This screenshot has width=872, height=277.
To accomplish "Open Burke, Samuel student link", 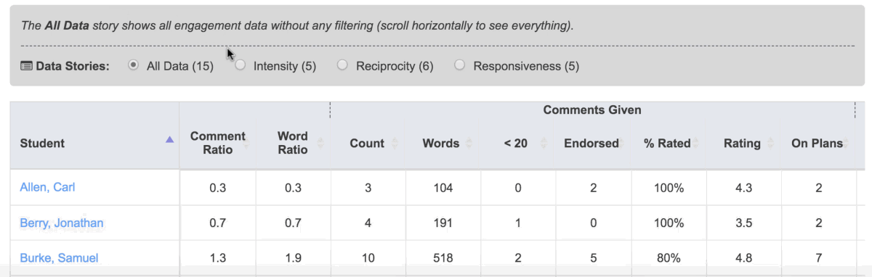I will [59, 258].
